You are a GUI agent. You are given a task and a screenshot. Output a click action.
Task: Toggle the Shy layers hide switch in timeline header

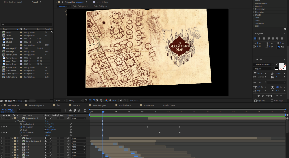(x=70, y=111)
